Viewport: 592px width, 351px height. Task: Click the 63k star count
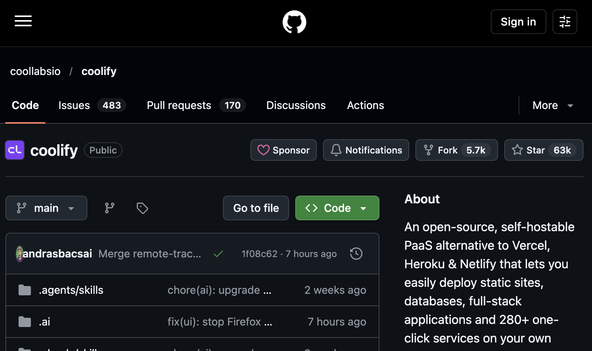point(562,150)
